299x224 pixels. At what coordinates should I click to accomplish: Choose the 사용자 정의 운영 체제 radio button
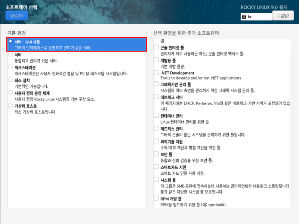click(x=10, y=93)
